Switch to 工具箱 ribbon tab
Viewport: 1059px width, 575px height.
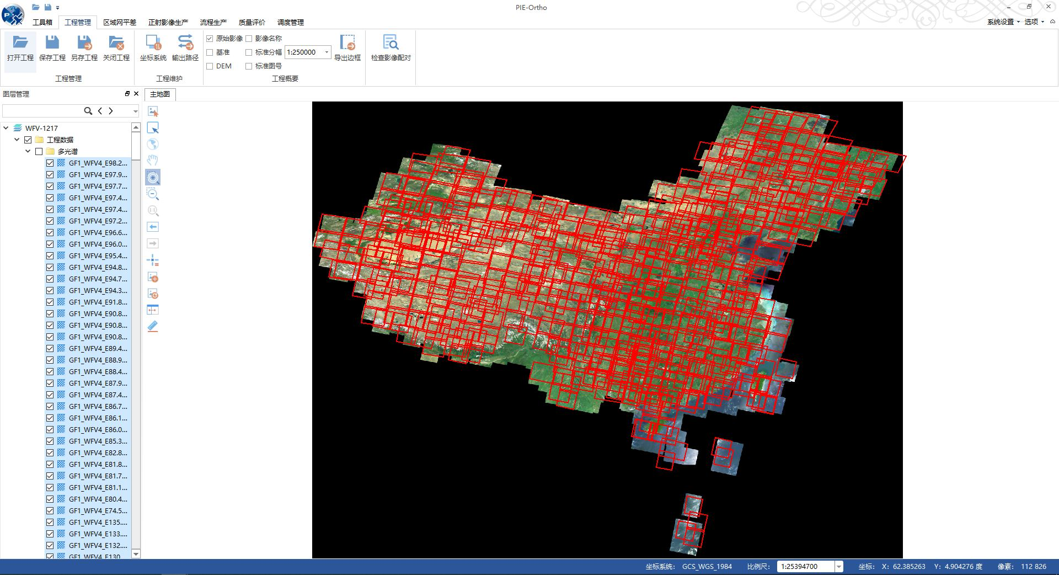tap(42, 23)
